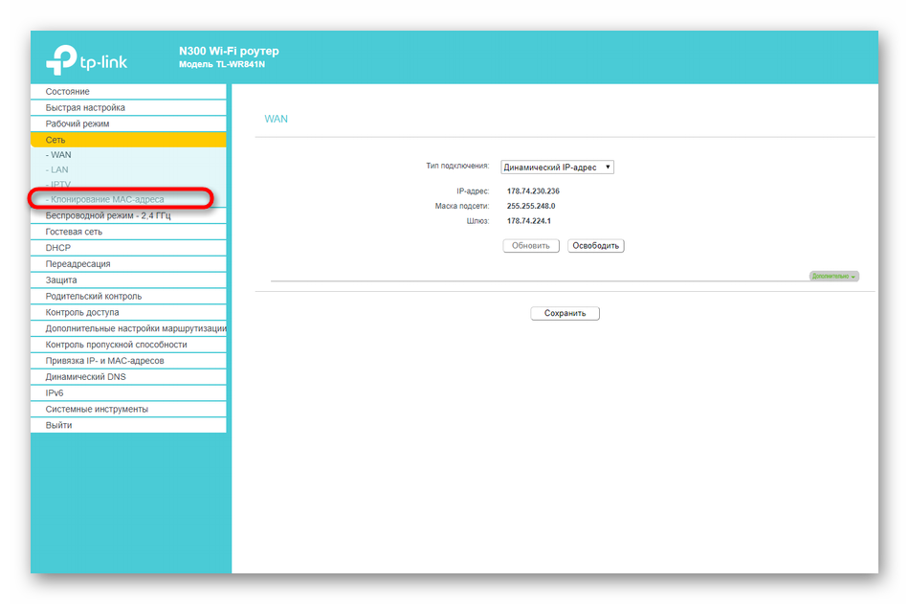Open Быстрая настройка in the sidebar

[x=128, y=108]
